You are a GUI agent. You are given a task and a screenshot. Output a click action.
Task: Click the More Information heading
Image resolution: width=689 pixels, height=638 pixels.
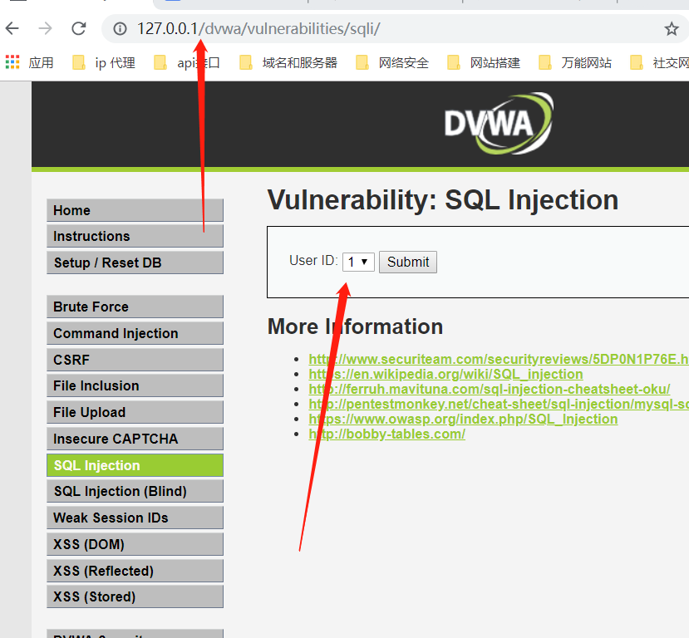click(355, 326)
